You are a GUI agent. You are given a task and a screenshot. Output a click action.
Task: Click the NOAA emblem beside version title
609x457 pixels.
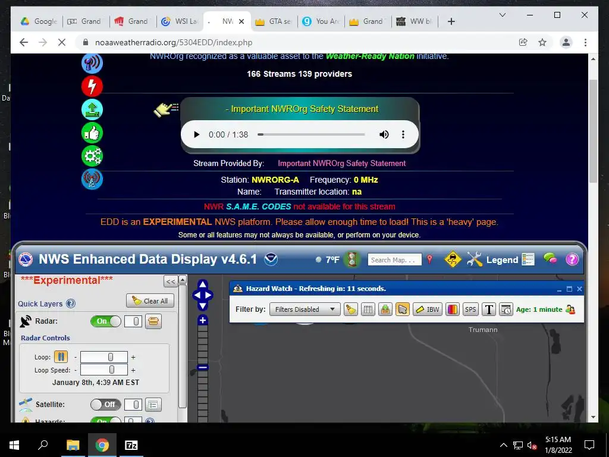point(271,259)
